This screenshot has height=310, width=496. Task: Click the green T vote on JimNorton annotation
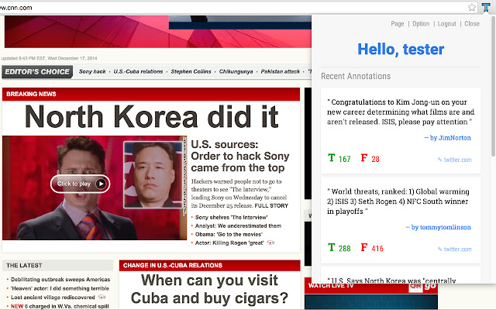[x=331, y=158]
